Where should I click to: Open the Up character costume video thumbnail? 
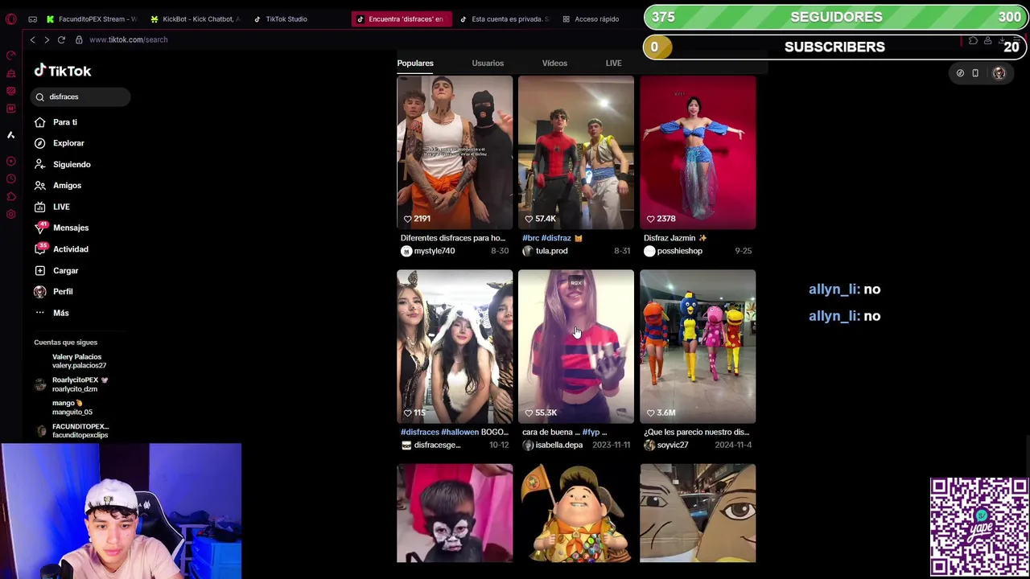[x=576, y=513]
